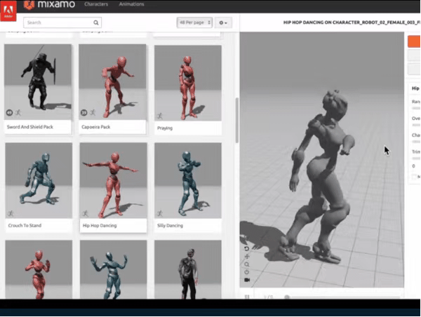Click the Adobe logo
This screenshot has width=421, height=317.
(8, 11)
